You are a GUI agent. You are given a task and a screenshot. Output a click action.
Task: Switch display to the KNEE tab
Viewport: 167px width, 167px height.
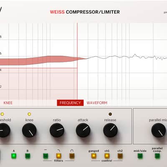[x=8, y=103]
